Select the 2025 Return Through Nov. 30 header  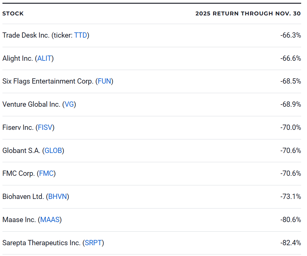(x=248, y=14)
